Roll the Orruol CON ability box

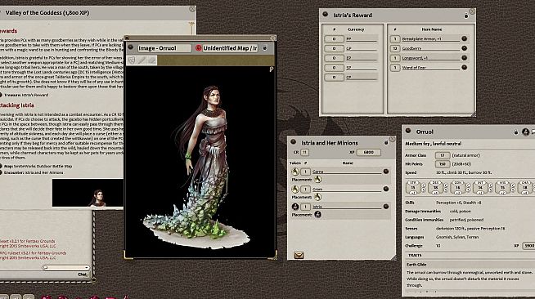coord(457,188)
